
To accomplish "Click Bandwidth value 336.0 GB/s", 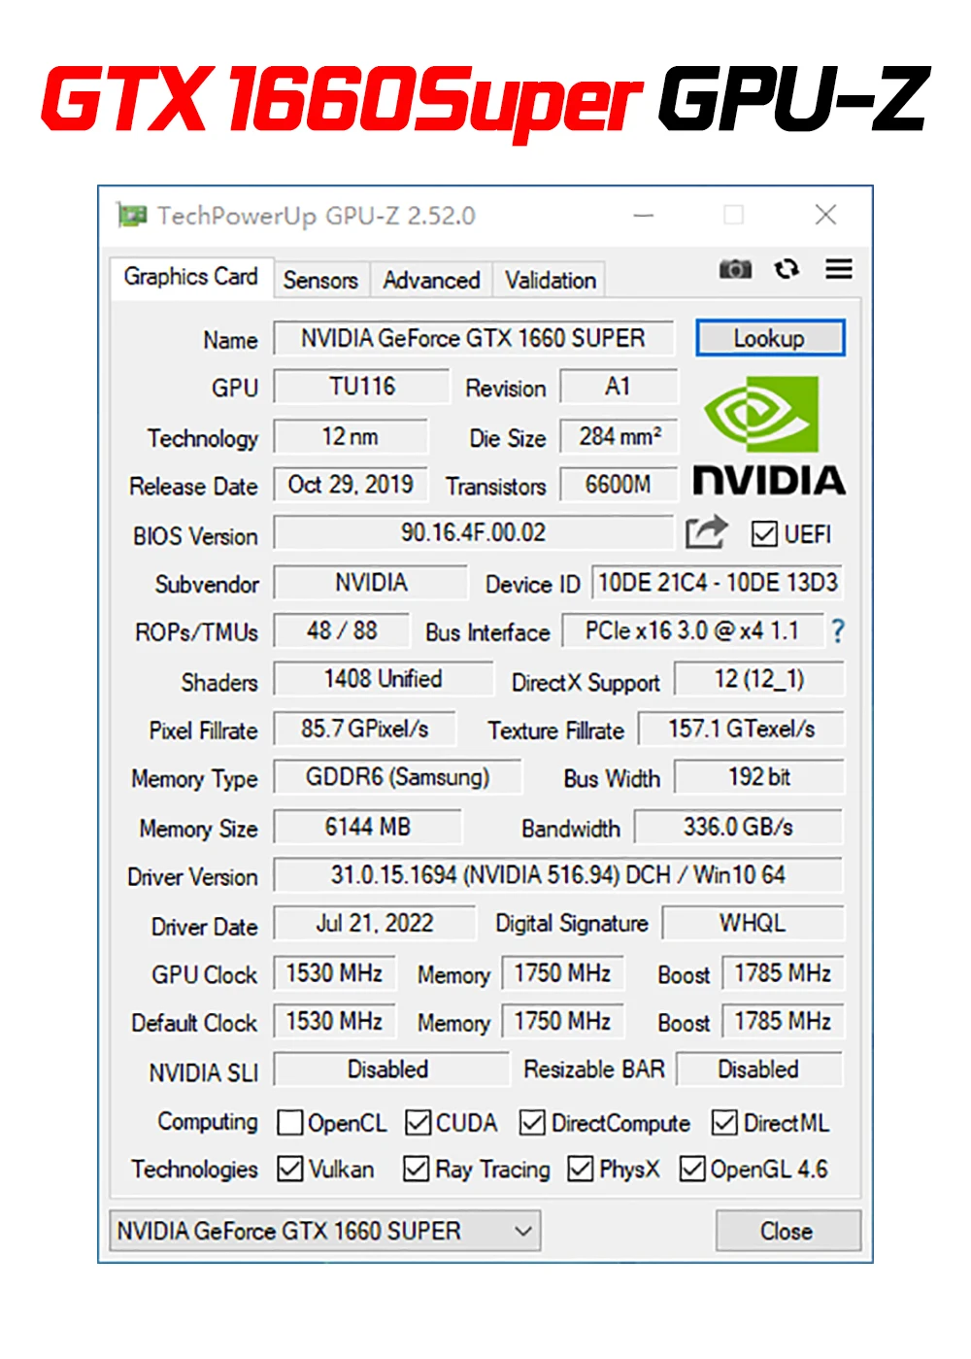I will pos(739,827).
